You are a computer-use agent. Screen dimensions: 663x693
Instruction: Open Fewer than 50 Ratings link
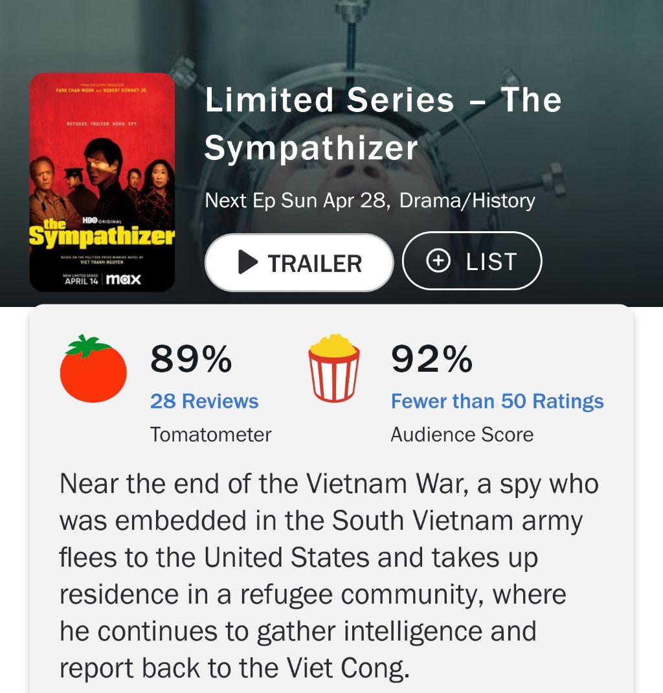tap(497, 402)
